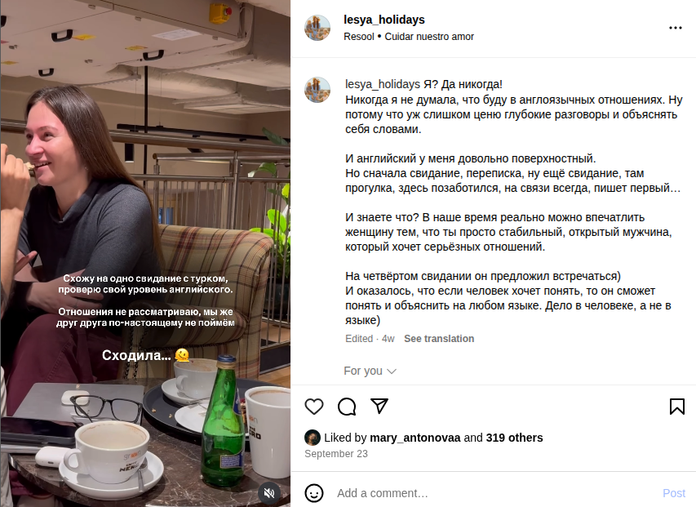Unmute the video sound
This screenshot has height=507, width=696.
point(269,492)
